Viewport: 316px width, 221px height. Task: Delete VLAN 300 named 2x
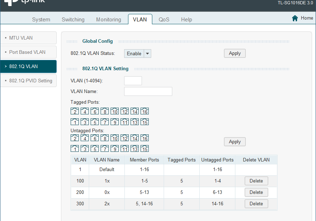[256, 204]
